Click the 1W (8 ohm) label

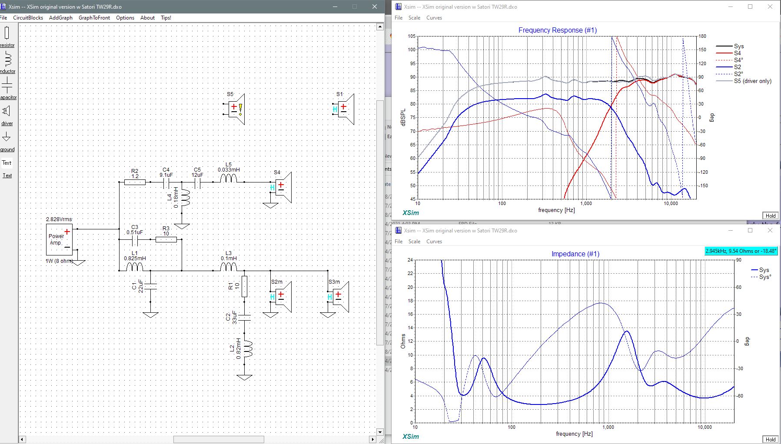point(59,261)
